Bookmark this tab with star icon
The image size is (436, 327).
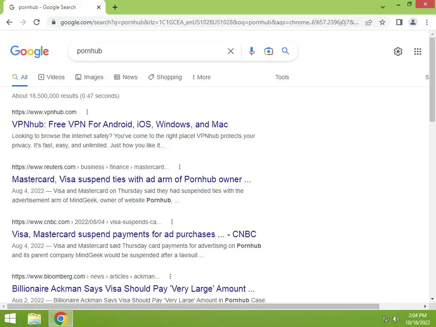coord(382,22)
